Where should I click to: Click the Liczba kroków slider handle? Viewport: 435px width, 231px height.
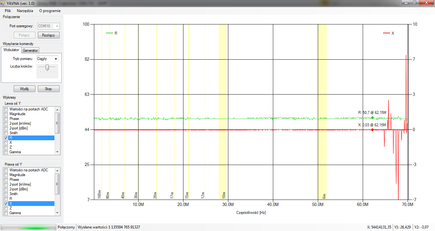pyautogui.click(x=47, y=67)
